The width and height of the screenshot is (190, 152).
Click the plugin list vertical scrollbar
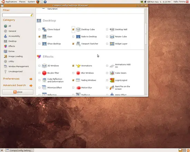click(x=146, y=34)
